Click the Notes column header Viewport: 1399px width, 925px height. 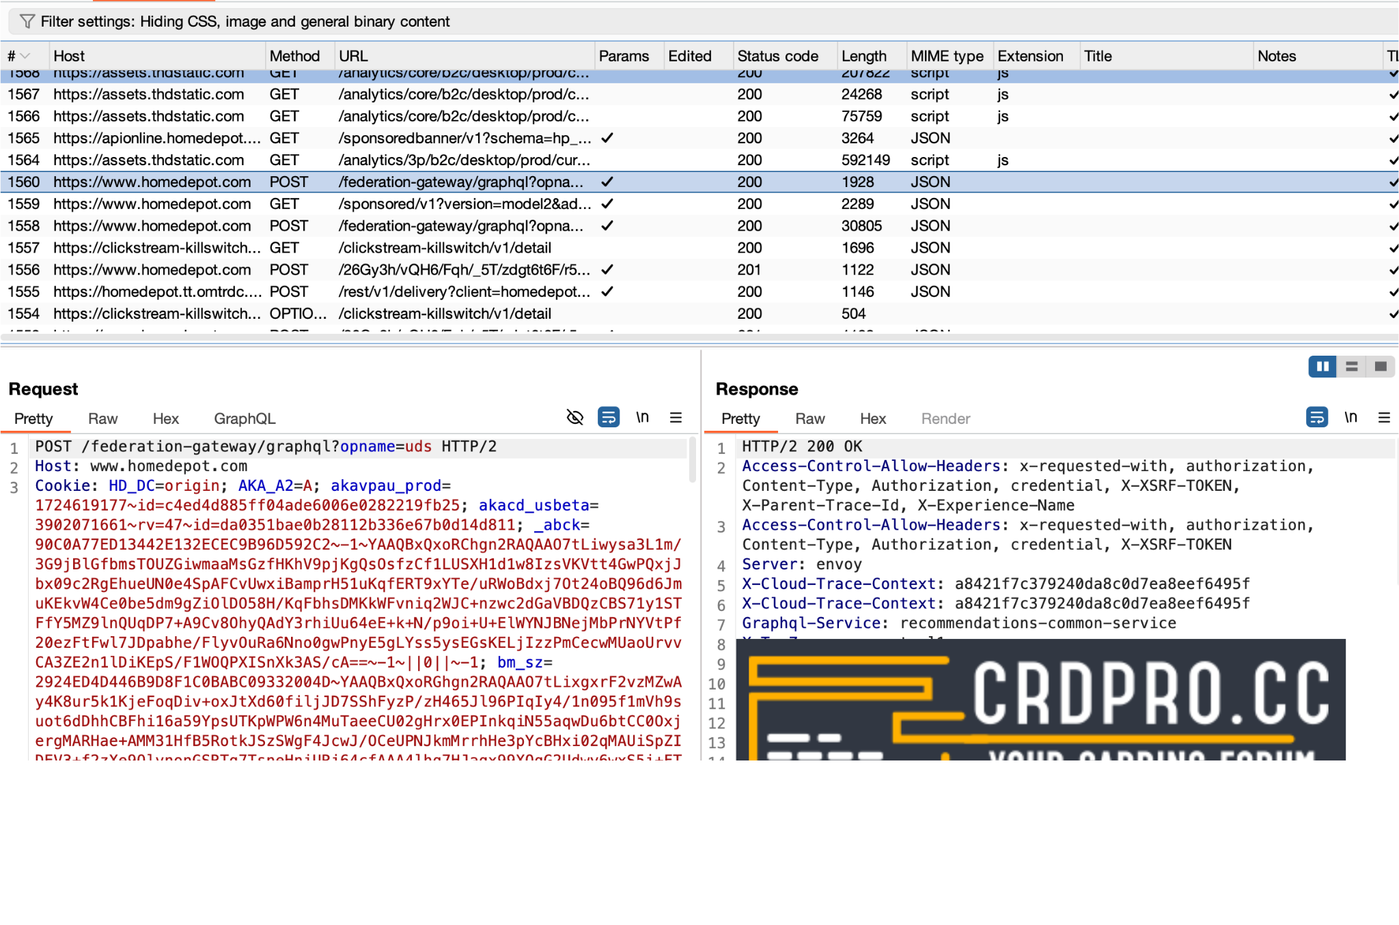(1317, 56)
